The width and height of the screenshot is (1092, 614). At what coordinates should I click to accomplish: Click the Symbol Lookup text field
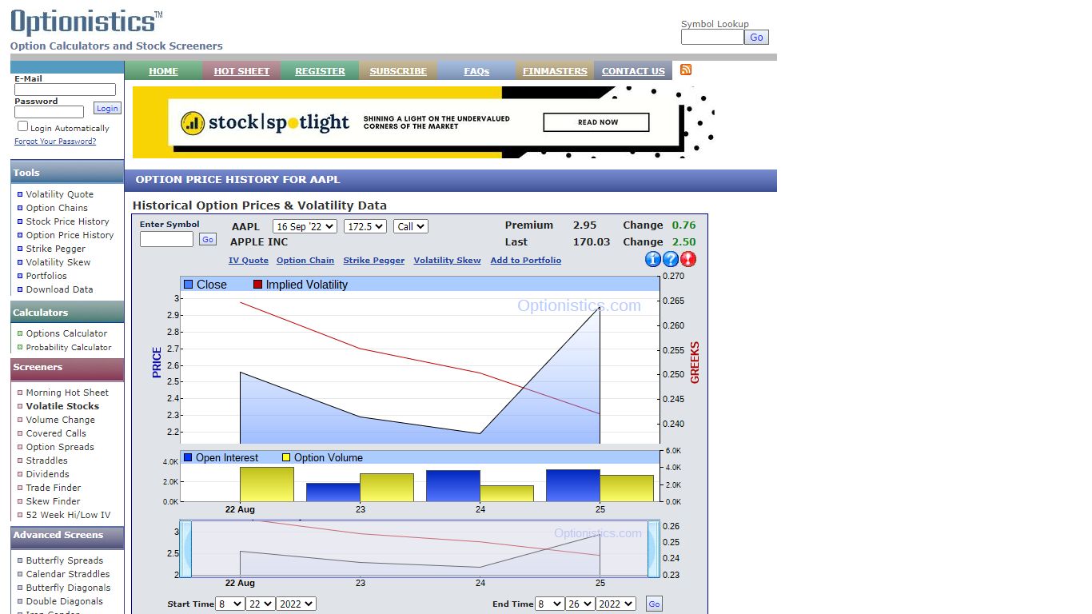click(x=712, y=37)
